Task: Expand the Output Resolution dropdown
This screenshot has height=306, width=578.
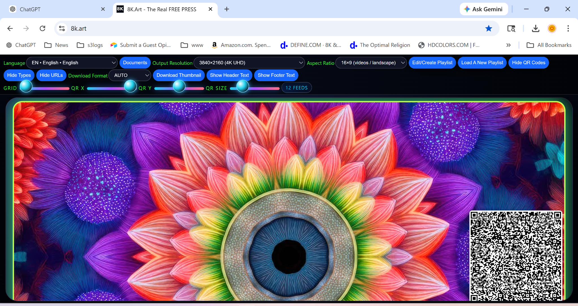Action: [x=249, y=63]
